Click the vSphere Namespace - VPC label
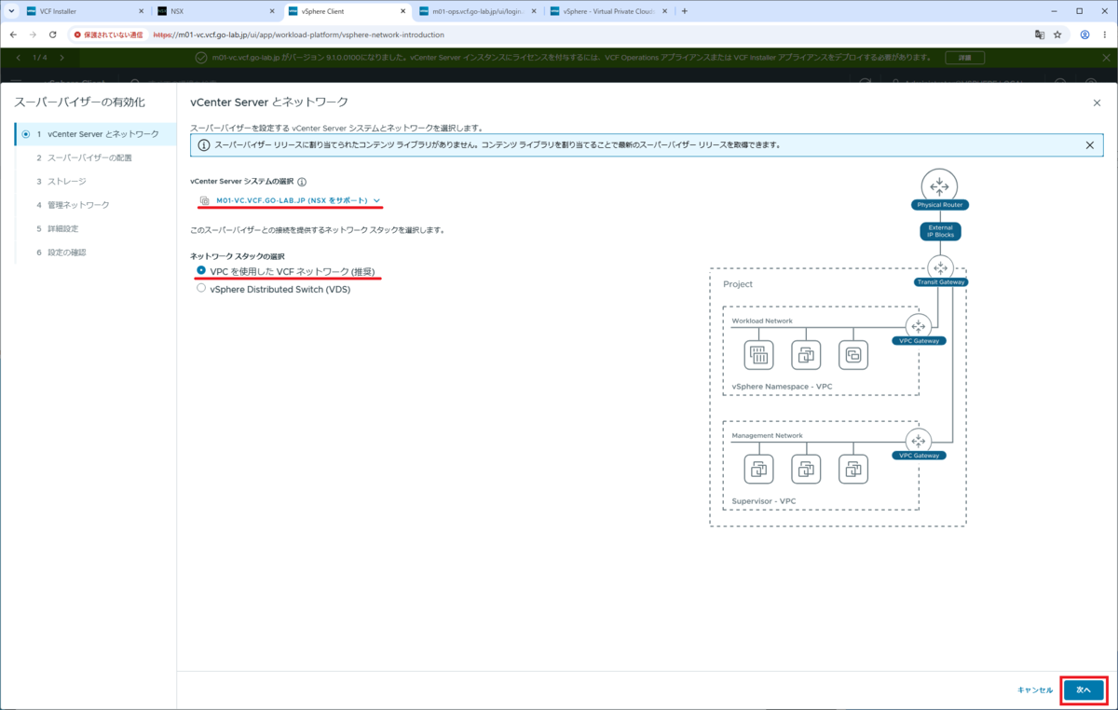 (780, 385)
